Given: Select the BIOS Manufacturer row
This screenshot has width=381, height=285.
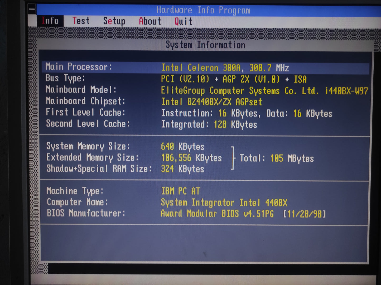Looking at the screenshot, I should [186, 214].
